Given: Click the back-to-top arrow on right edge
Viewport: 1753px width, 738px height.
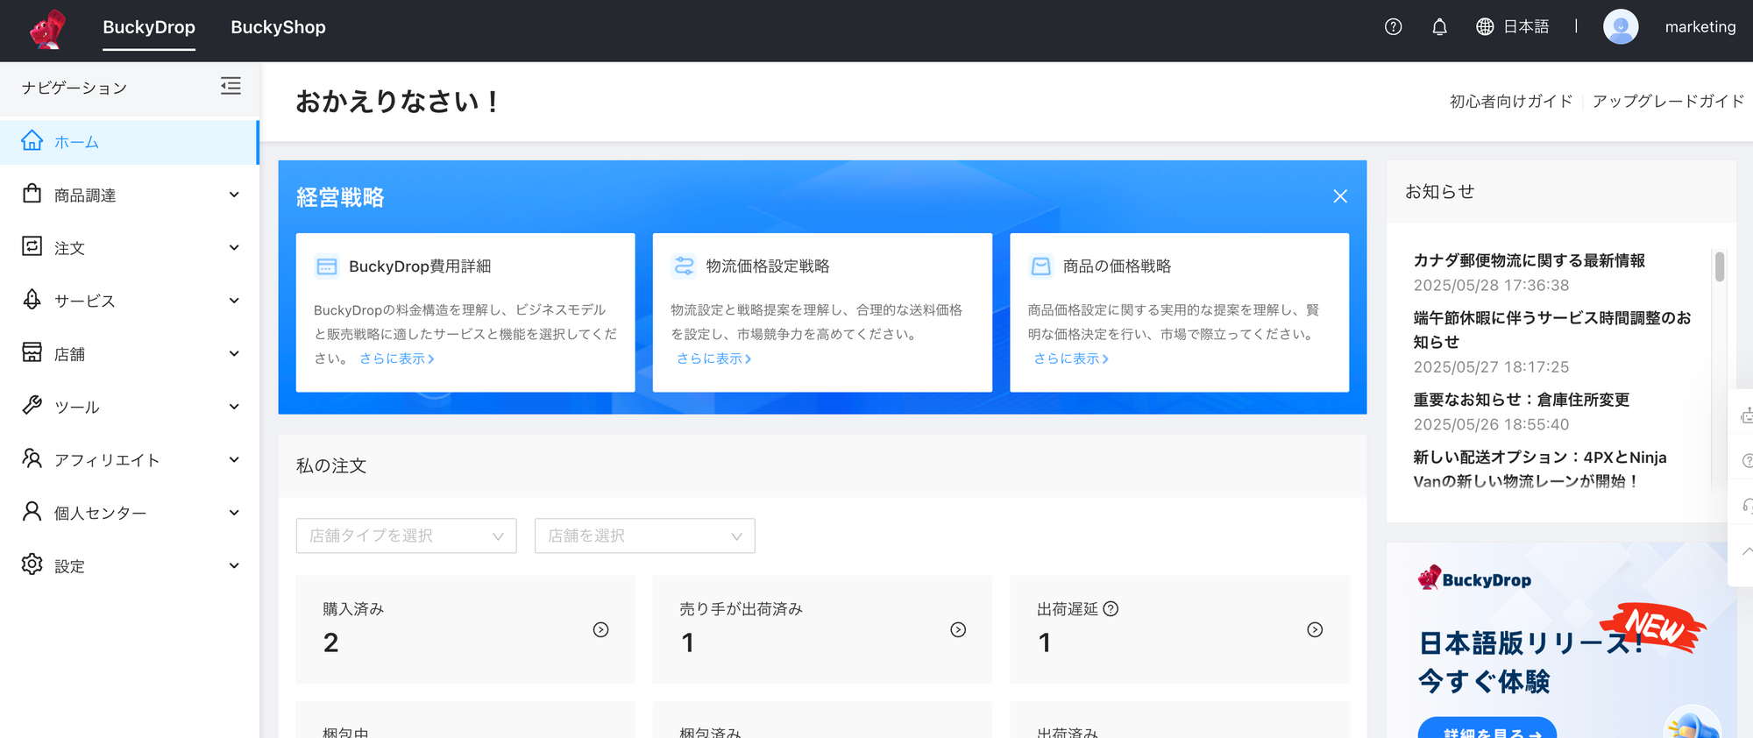Looking at the screenshot, I should click(1746, 551).
